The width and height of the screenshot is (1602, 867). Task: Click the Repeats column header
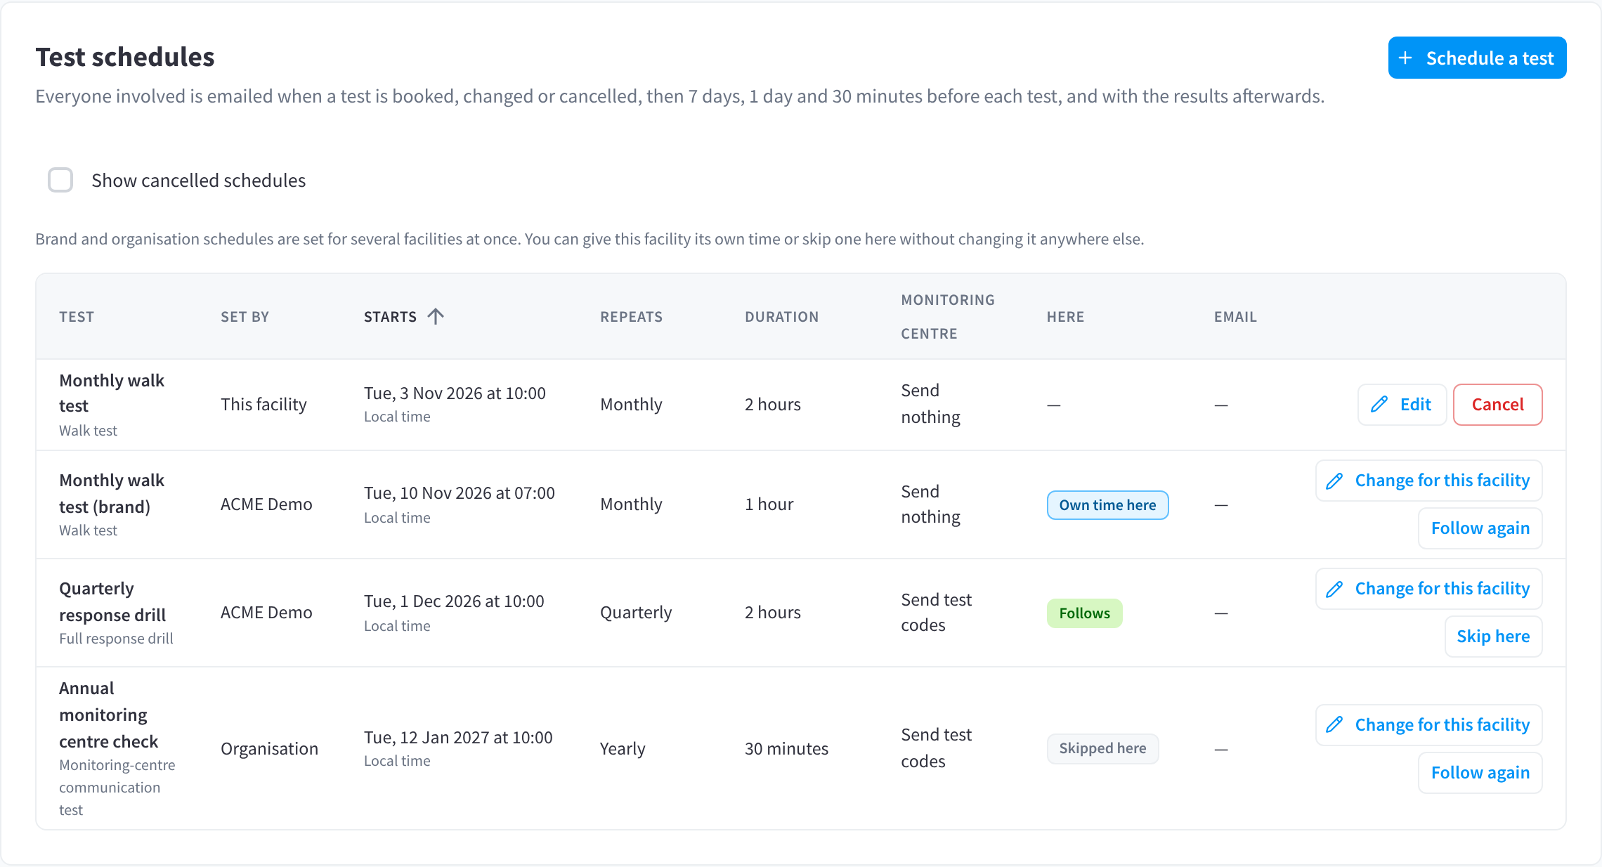tap(631, 317)
